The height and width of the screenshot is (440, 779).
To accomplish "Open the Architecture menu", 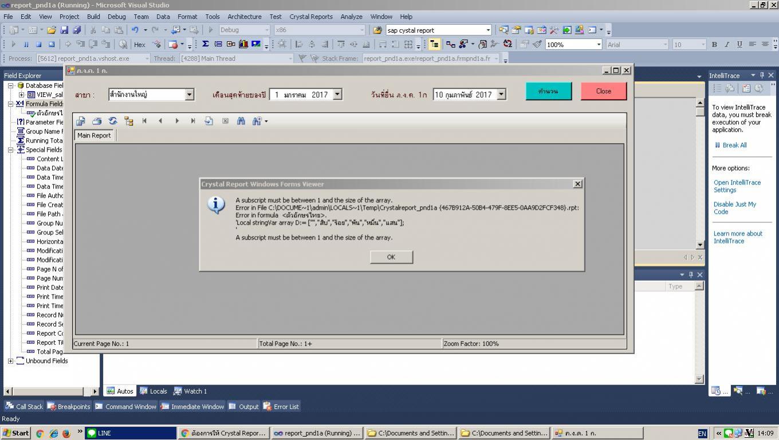I will 245,17.
